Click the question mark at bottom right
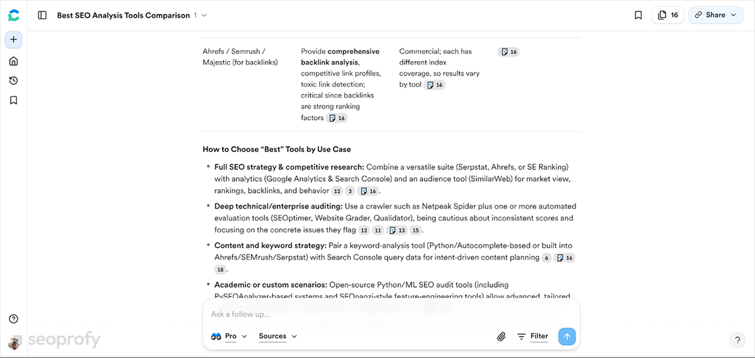This screenshot has width=755, height=358. click(x=737, y=340)
